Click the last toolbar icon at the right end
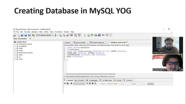The image size is (186, 104). tap(111, 35)
